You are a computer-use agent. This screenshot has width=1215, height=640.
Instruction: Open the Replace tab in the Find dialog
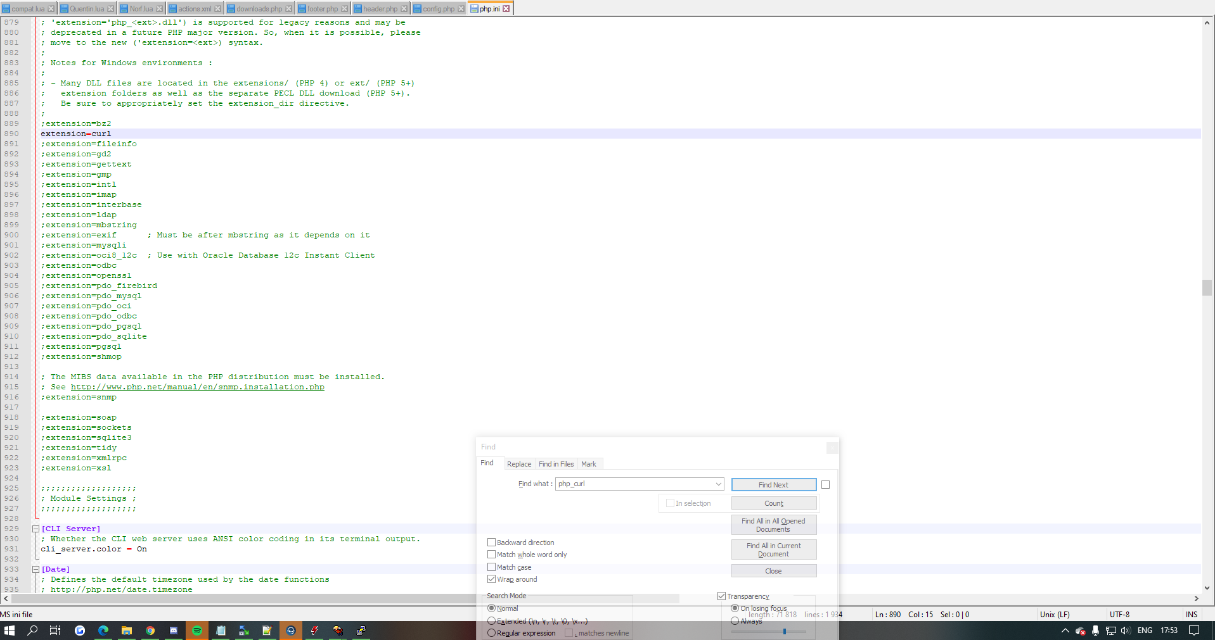[519, 464]
